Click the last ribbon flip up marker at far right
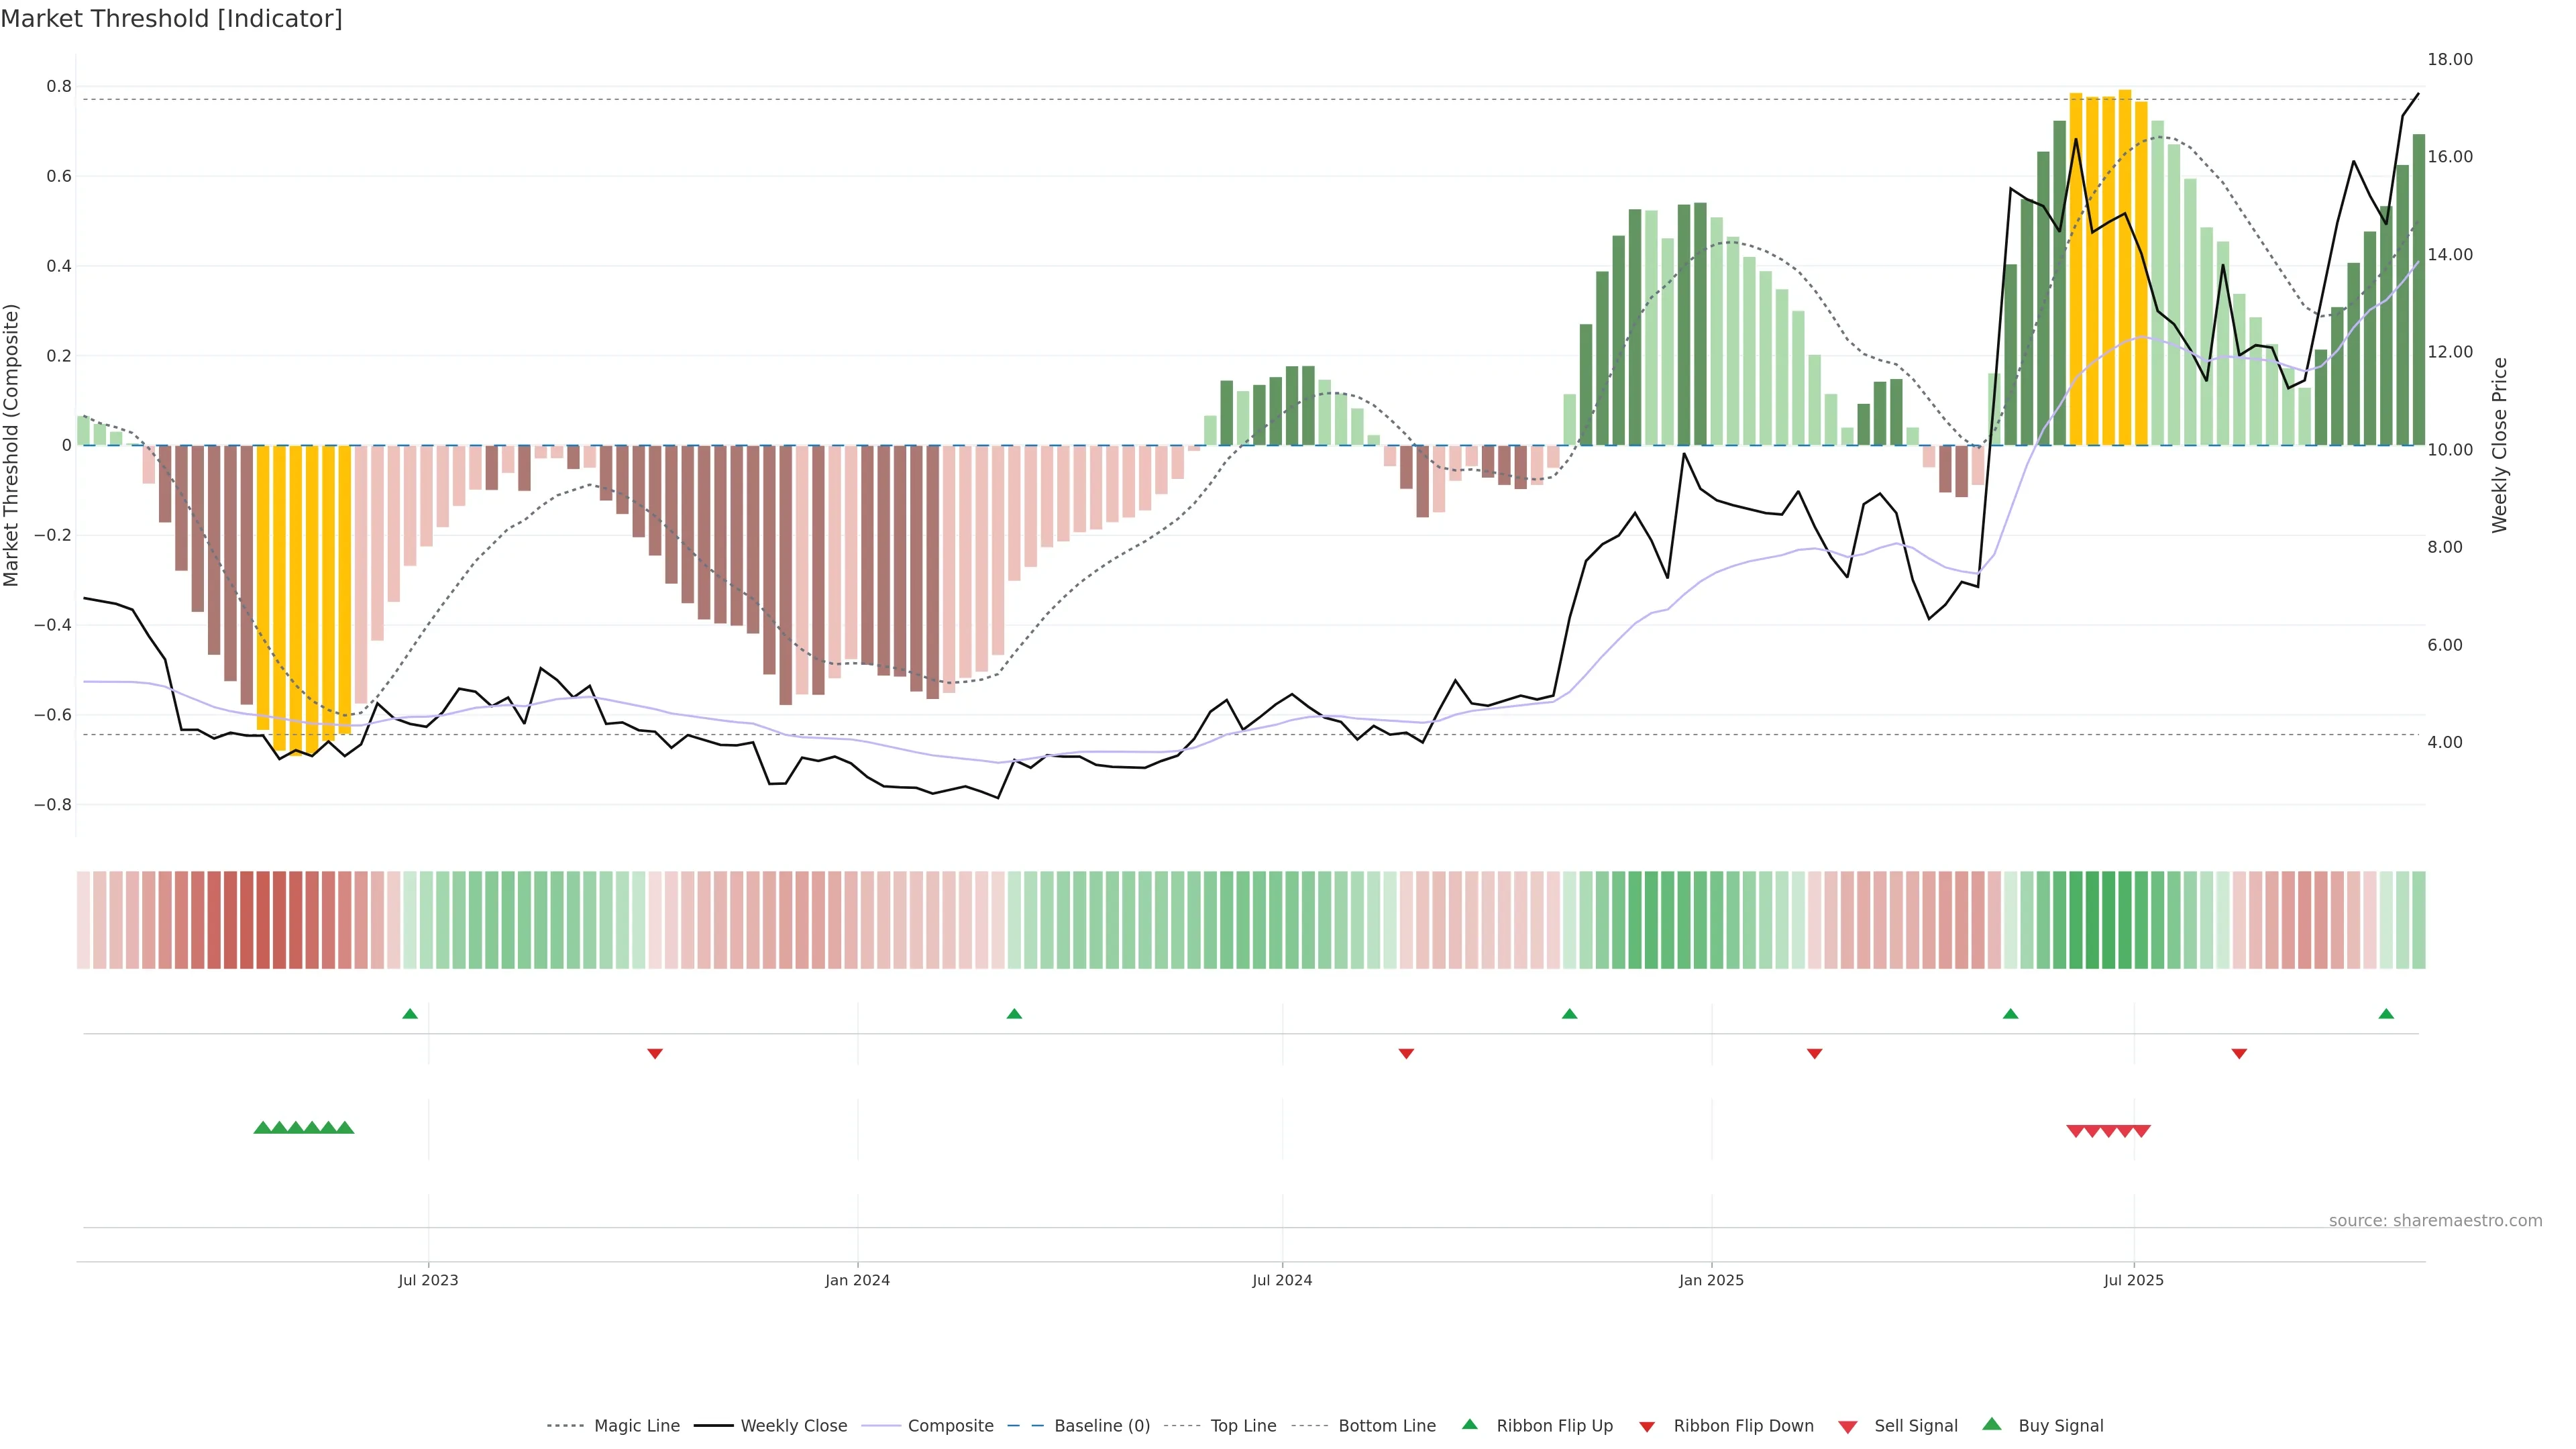This screenshot has height=1449, width=2576. [2386, 1014]
